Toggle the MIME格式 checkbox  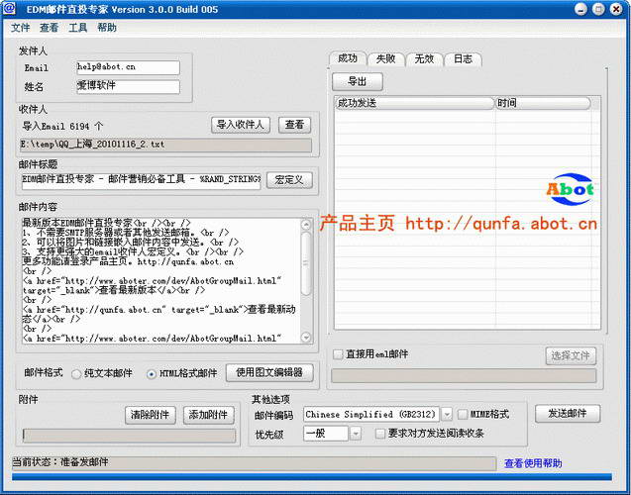(x=463, y=414)
